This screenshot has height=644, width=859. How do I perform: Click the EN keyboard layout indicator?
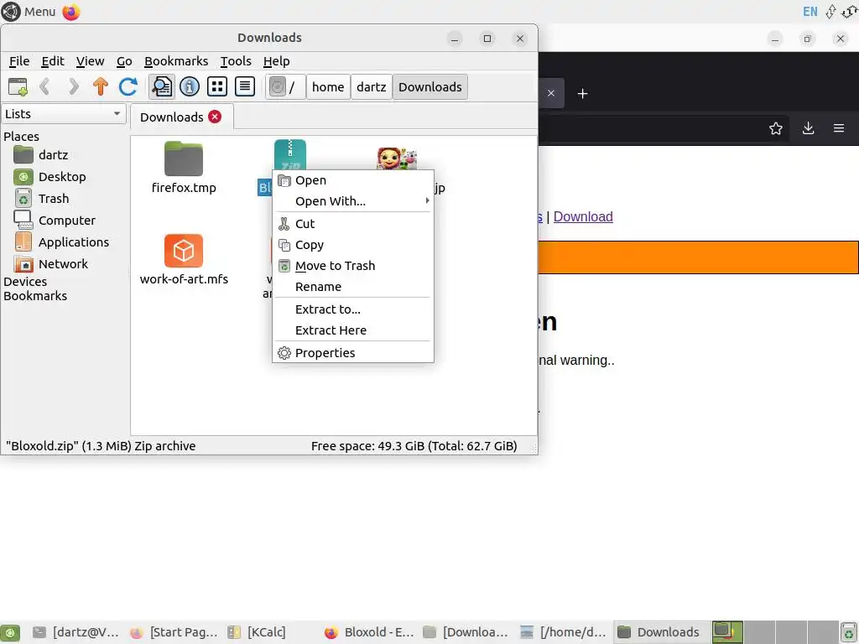[x=810, y=12]
